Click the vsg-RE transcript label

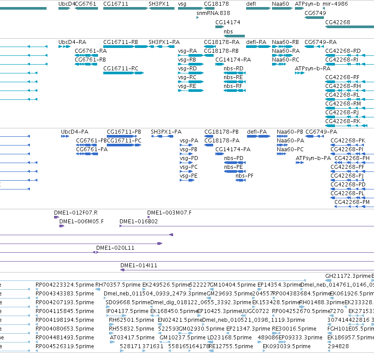[x=187, y=86]
